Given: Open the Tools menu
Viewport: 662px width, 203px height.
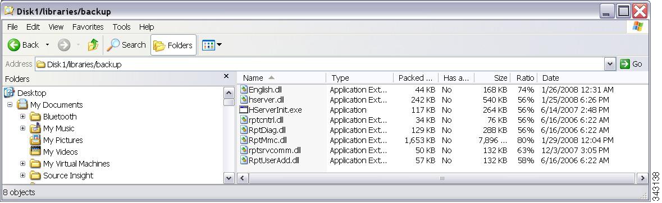Looking at the screenshot, I should [121, 26].
